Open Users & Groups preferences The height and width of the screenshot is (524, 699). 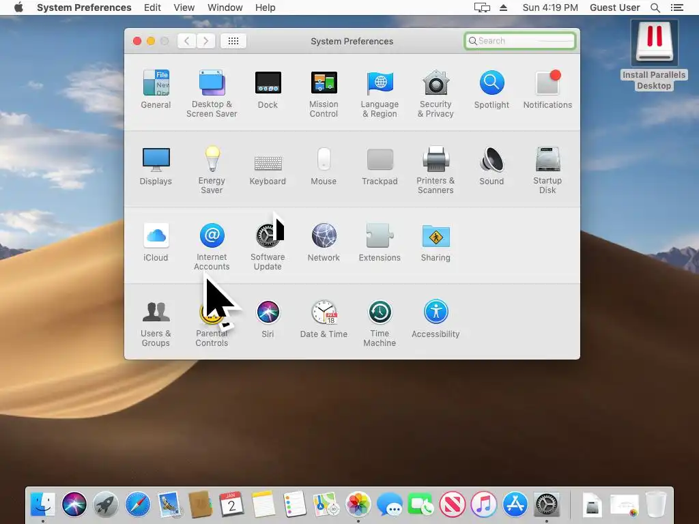156,323
